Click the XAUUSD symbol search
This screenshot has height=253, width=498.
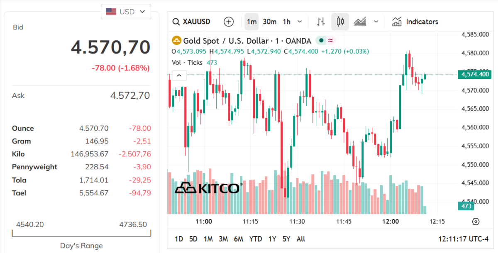point(192,22)
